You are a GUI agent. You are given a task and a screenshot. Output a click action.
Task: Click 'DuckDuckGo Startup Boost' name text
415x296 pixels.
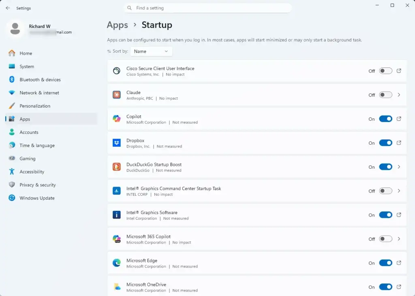[154, 164]
